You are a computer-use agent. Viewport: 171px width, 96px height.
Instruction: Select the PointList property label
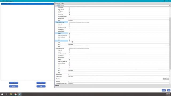point(58,79)
